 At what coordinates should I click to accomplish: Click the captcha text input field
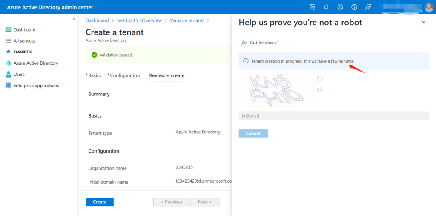pos(334,116)
